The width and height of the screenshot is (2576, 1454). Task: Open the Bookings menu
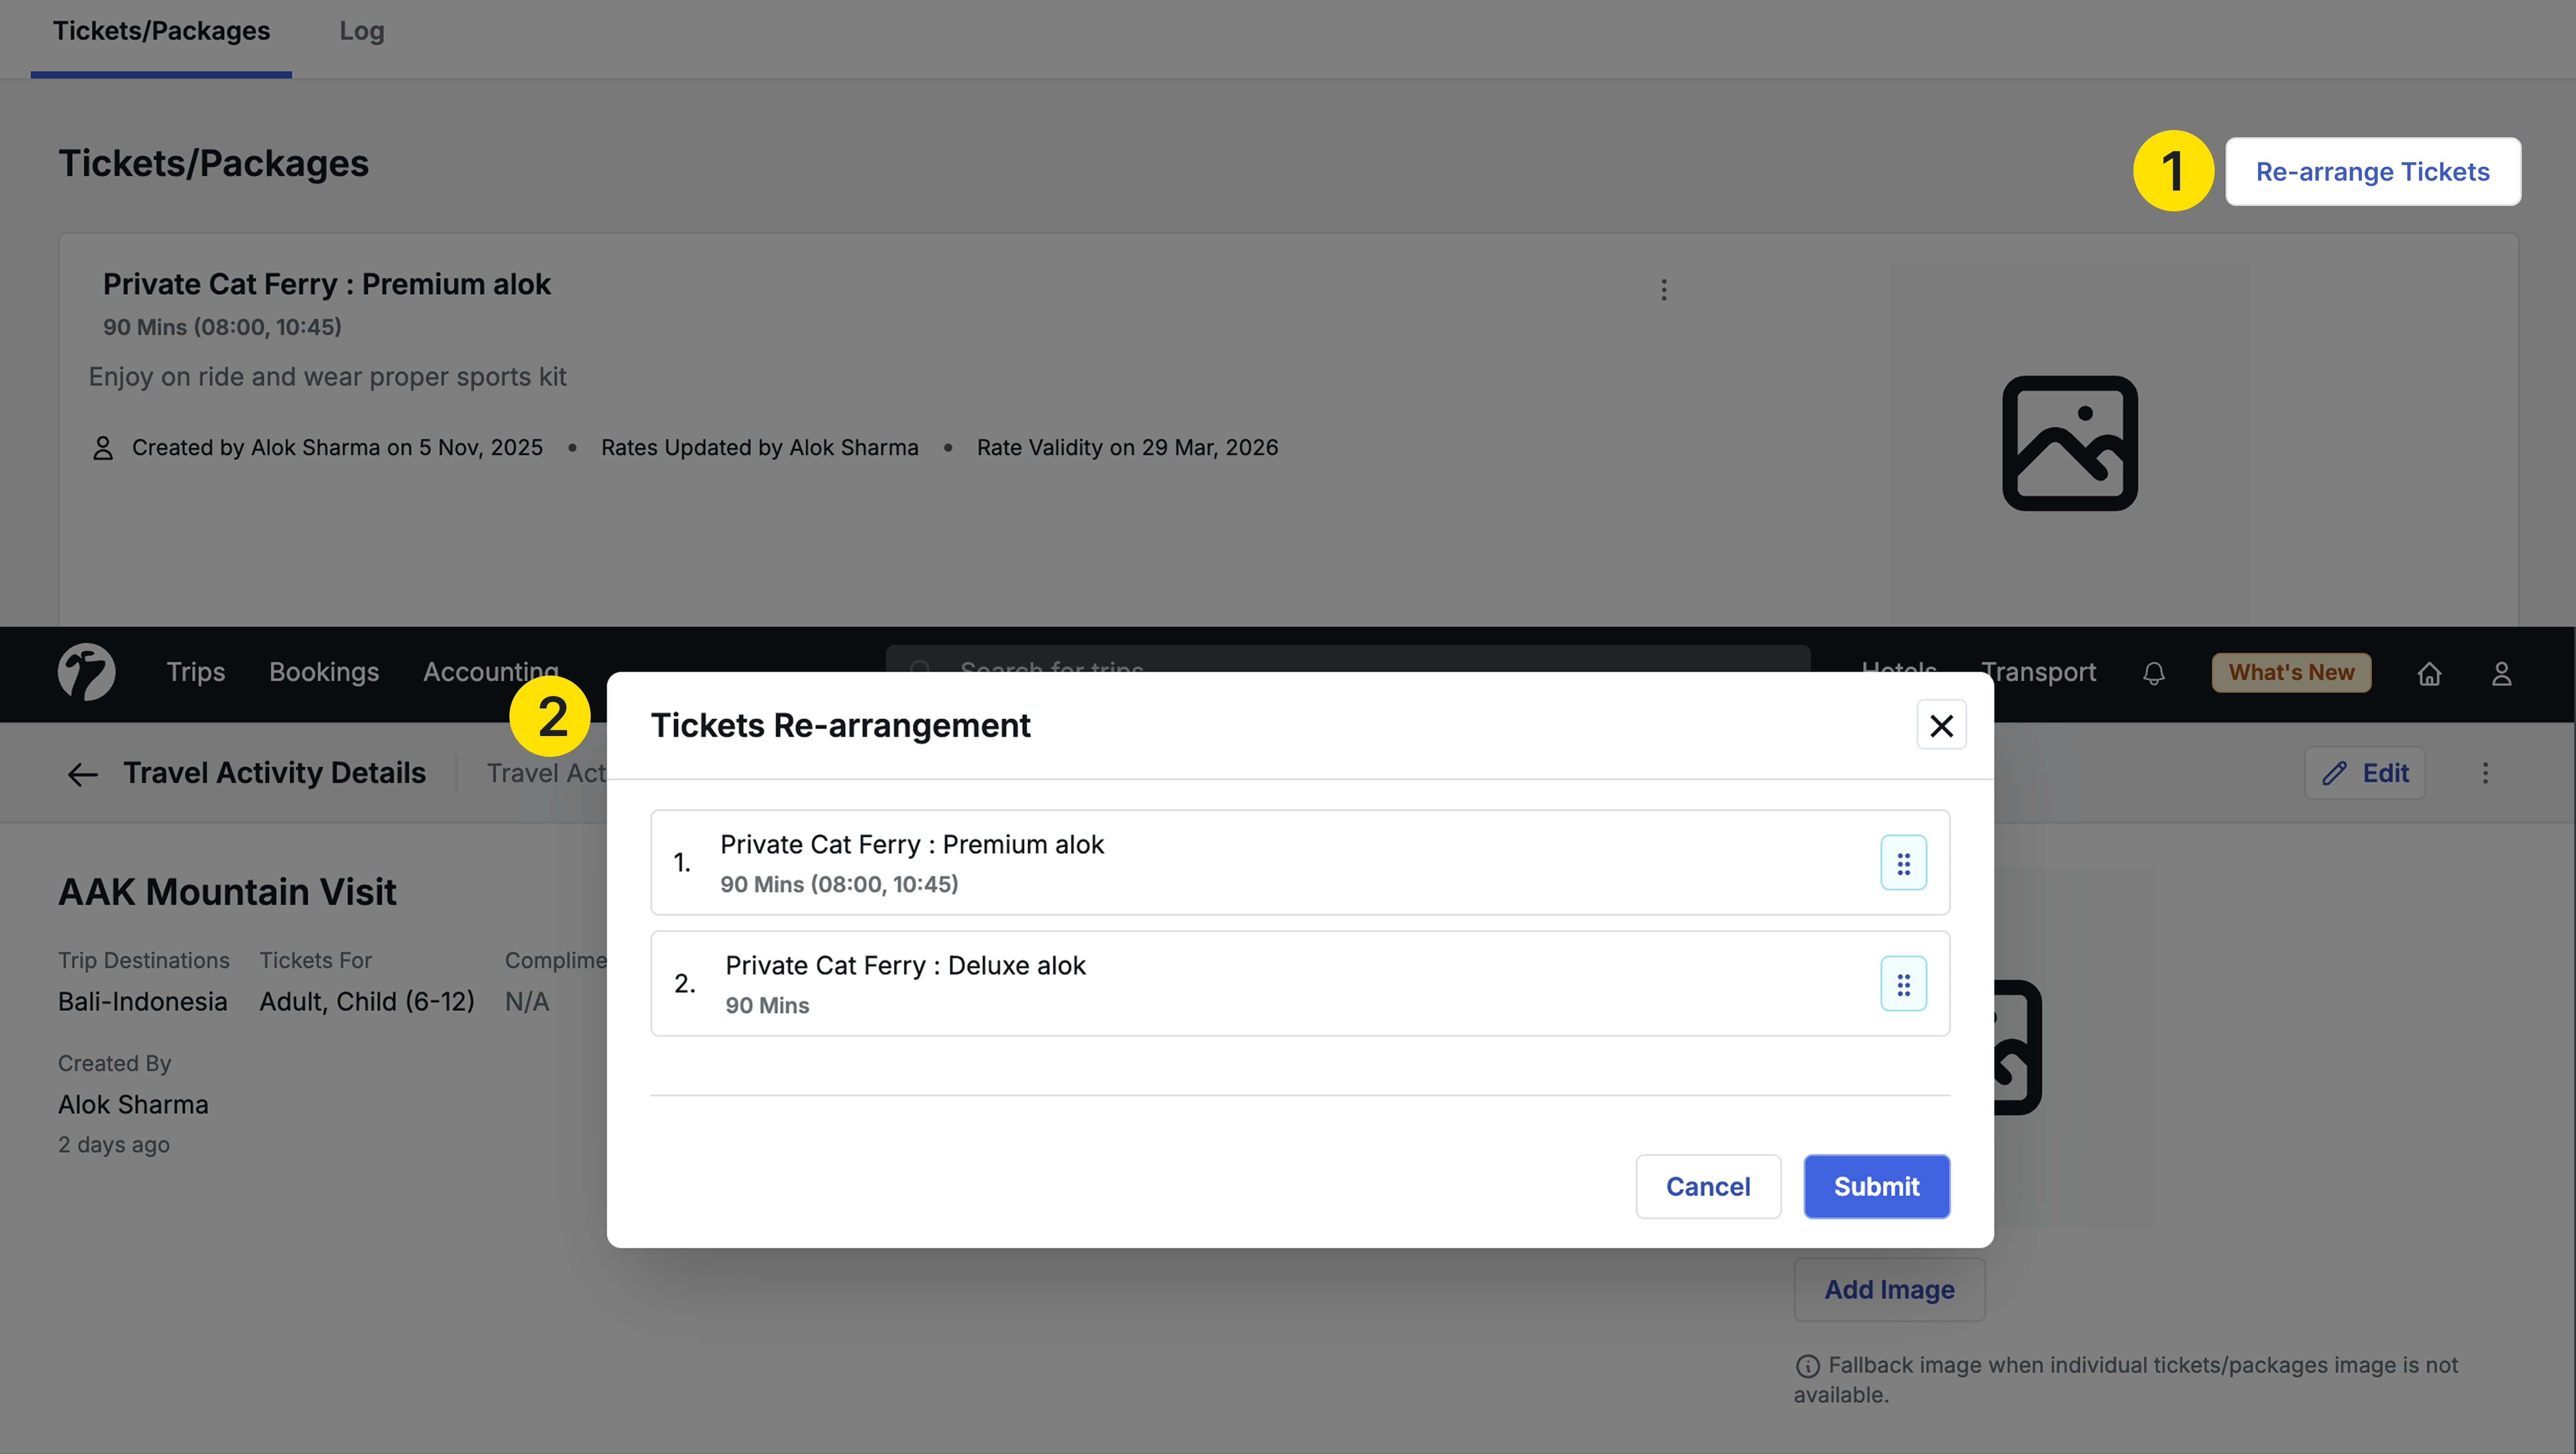(323, 671)
